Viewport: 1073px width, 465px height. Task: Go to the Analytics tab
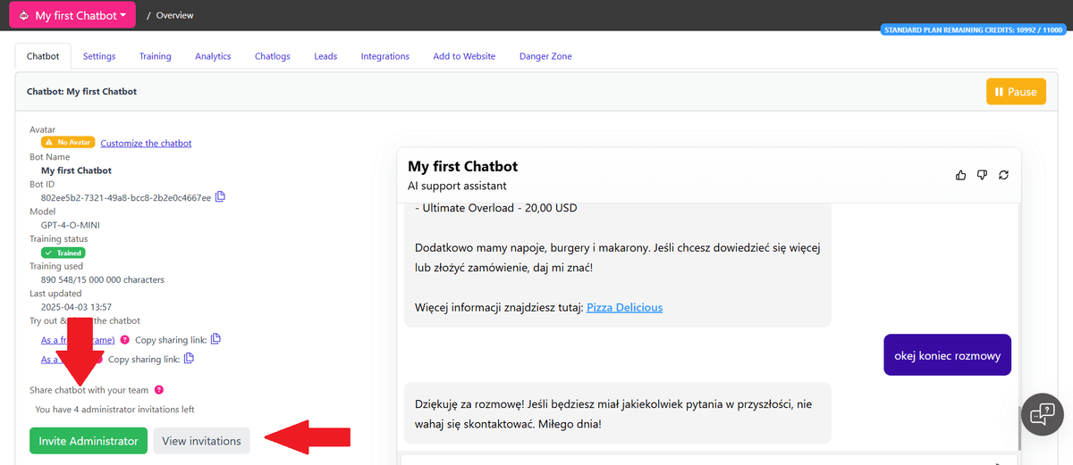213,56
